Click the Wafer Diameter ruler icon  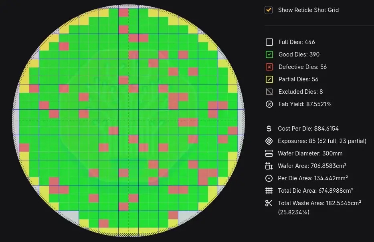click(269, 153)
